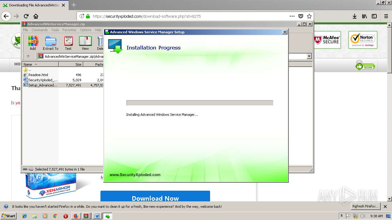The width and height of the screenshot is (392, 220).
Task: Bookmark this page with the star
Action: [x=309, y=16]
